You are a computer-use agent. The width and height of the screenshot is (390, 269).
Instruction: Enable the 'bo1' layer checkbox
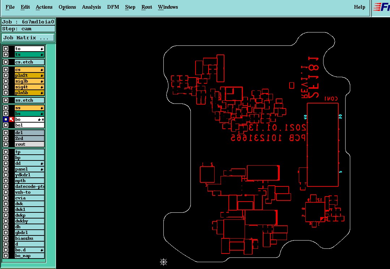coord(6,125)
